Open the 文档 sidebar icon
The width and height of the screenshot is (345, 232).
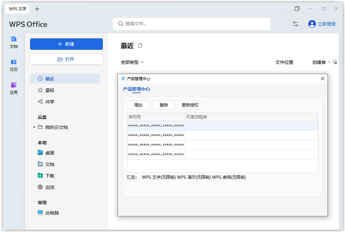(x=14, y=42)
